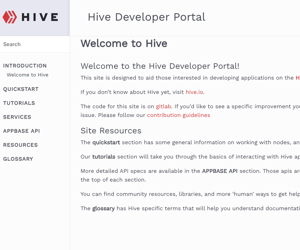Click the bold quickstart link in text
The height and width of the screenshot is (250, 300).
coord(106,142)
